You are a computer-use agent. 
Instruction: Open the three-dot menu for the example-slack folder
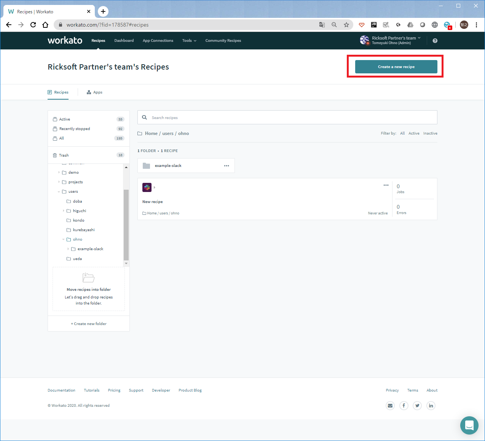point(227,166)
